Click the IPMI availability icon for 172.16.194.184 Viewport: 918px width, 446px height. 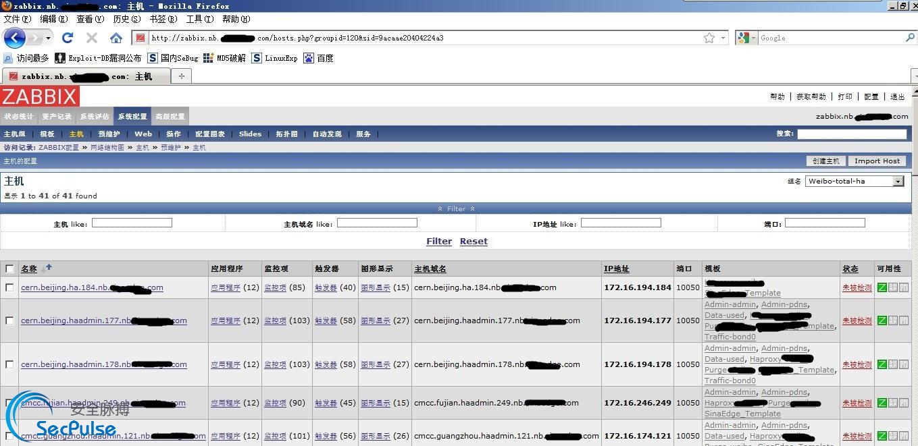tap(903, 287)
